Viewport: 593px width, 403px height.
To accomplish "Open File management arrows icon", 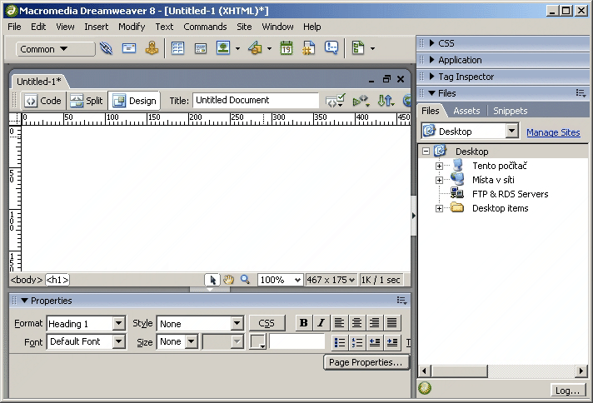I will [386, 101].
